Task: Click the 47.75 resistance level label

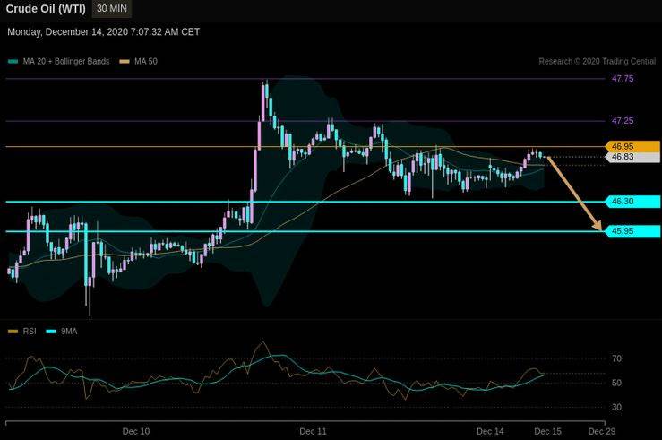Action: click(623, 79)
